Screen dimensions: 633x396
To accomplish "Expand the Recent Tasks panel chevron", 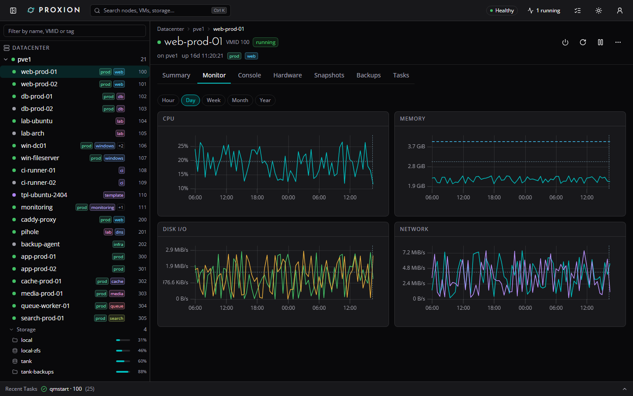I will (x=625, y=389).
